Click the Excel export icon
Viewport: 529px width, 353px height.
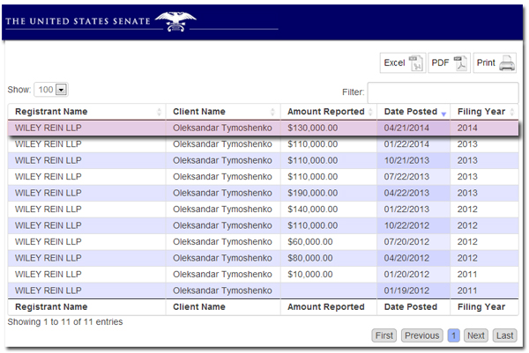coord(415,63)
